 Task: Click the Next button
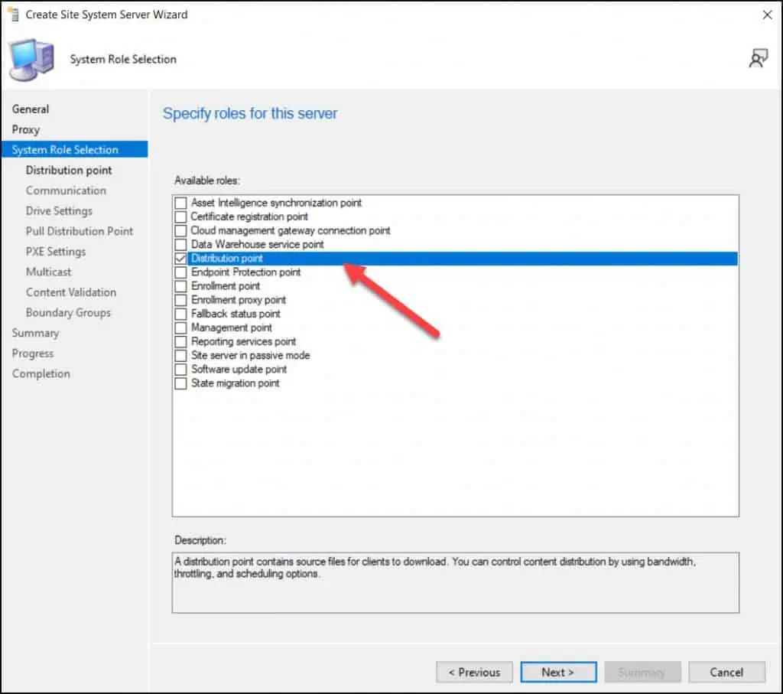pyautogui.click(x=558, y=672)
